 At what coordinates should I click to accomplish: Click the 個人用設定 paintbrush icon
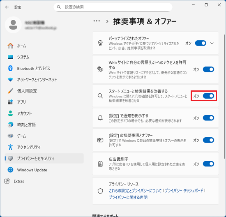click(x=10, y=91)
